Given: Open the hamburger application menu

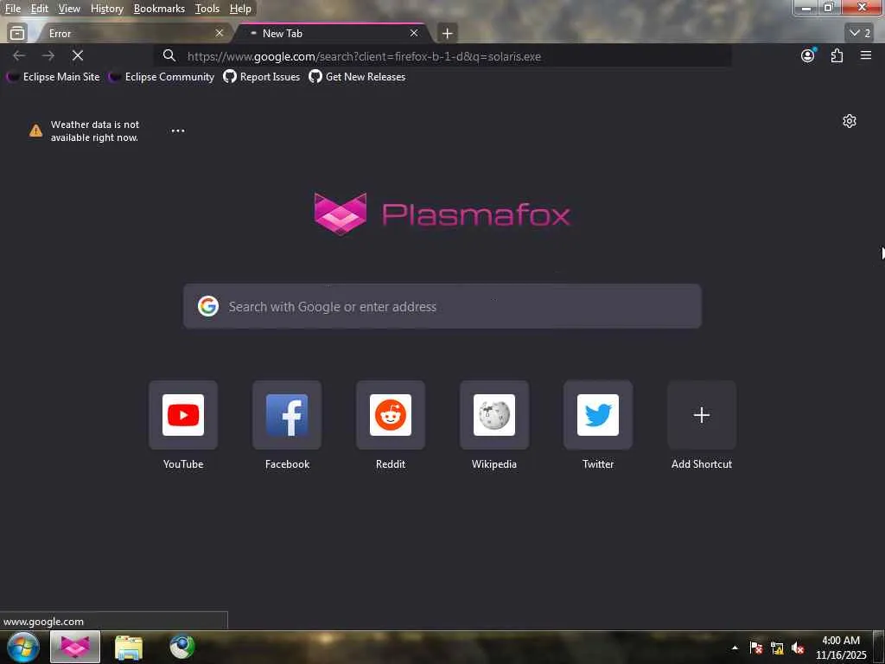Looking at the screenshot, I should pos(866,55).
